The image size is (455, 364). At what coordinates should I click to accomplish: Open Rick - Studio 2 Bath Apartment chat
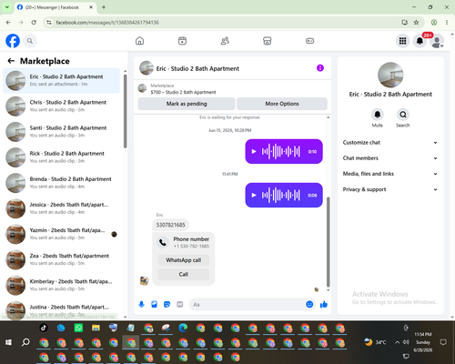coord(61,157)
